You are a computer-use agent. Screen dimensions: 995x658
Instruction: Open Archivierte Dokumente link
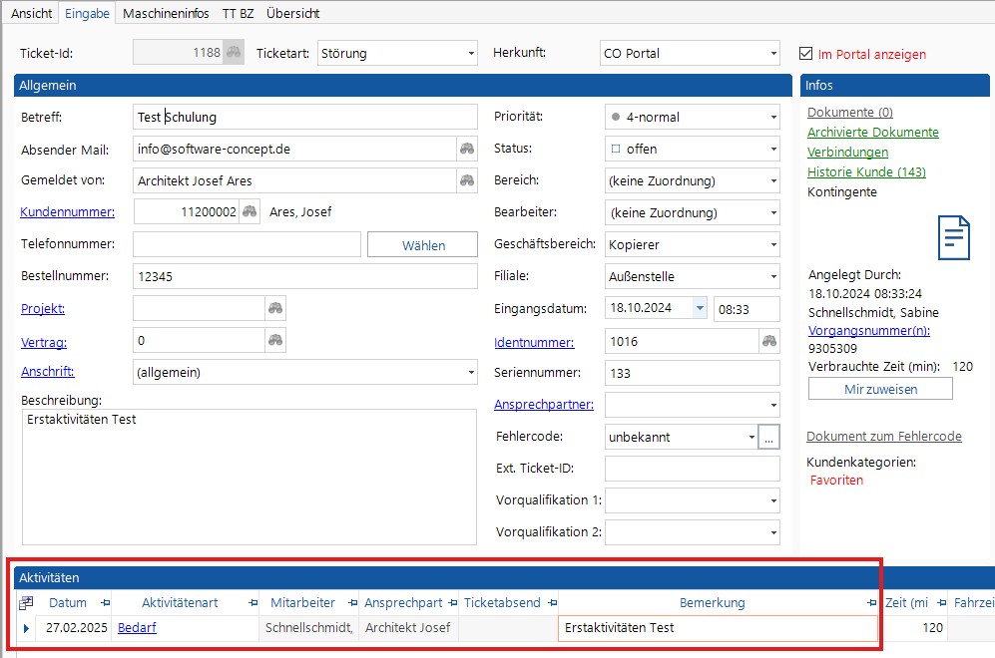872,132
